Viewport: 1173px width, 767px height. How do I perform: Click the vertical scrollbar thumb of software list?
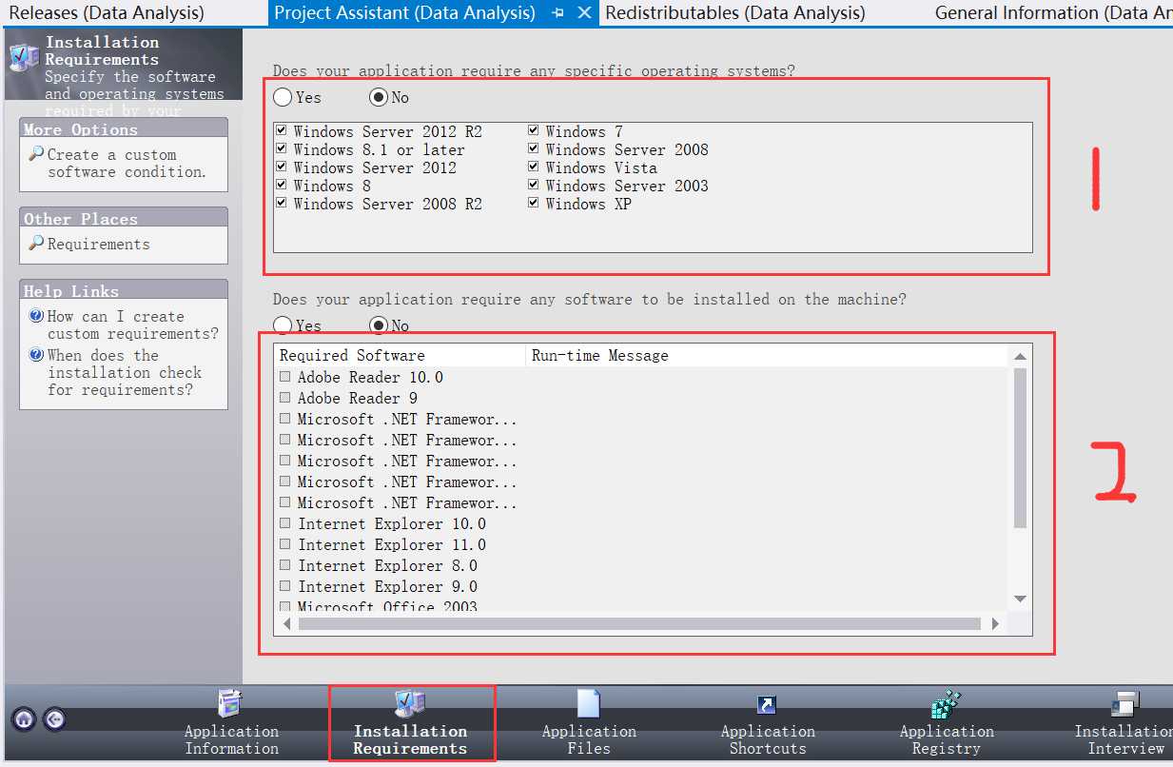tap(1020, 447)
